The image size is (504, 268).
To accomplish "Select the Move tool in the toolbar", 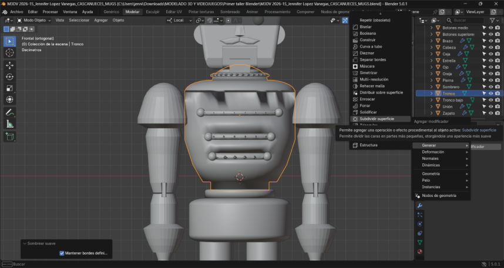I will click(9, 65).
